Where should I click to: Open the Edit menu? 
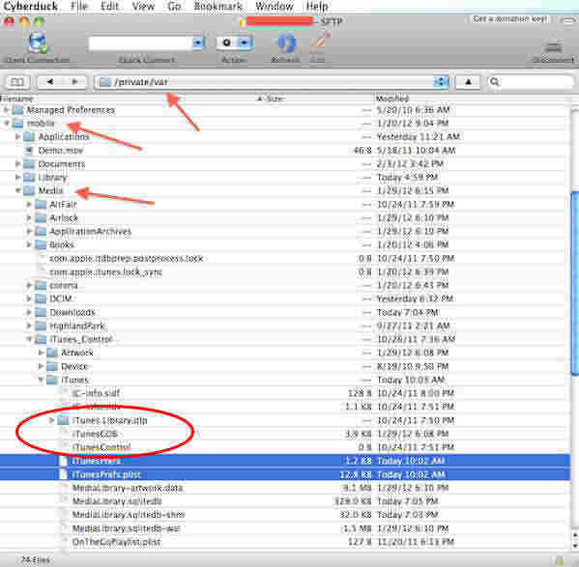click(109, 6)
